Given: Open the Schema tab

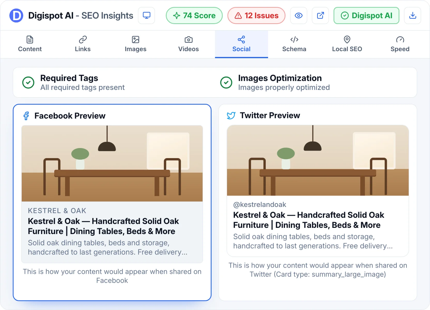Looking at the screenshot, I should tap(294, 44).
